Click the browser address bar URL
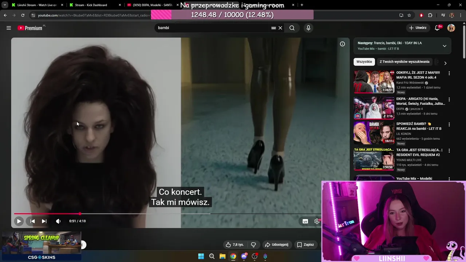Viewport: 466px width, 262px height. [x=94, y=15]
